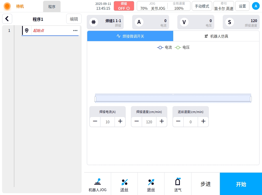
Task: Increase 焊接电流(A) with plus button
Action: pyautogui.click(x=120, y=122)
